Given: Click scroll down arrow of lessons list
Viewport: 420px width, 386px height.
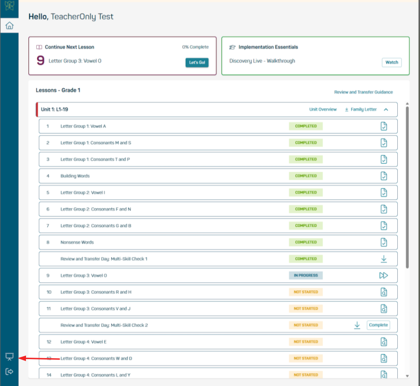Looking at the screenshot, I should 407,376.
